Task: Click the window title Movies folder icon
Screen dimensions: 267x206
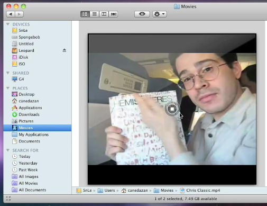Action: 177,6
